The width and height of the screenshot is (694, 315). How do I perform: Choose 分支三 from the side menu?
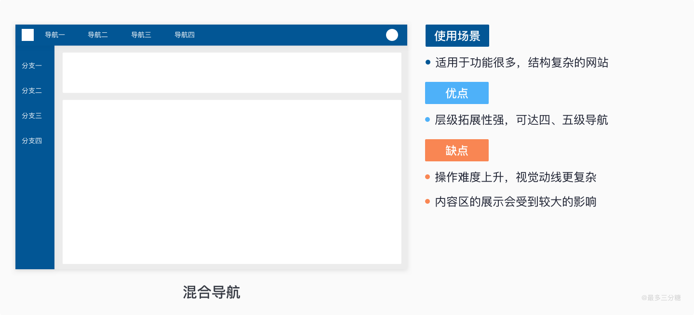coord(32,116)
